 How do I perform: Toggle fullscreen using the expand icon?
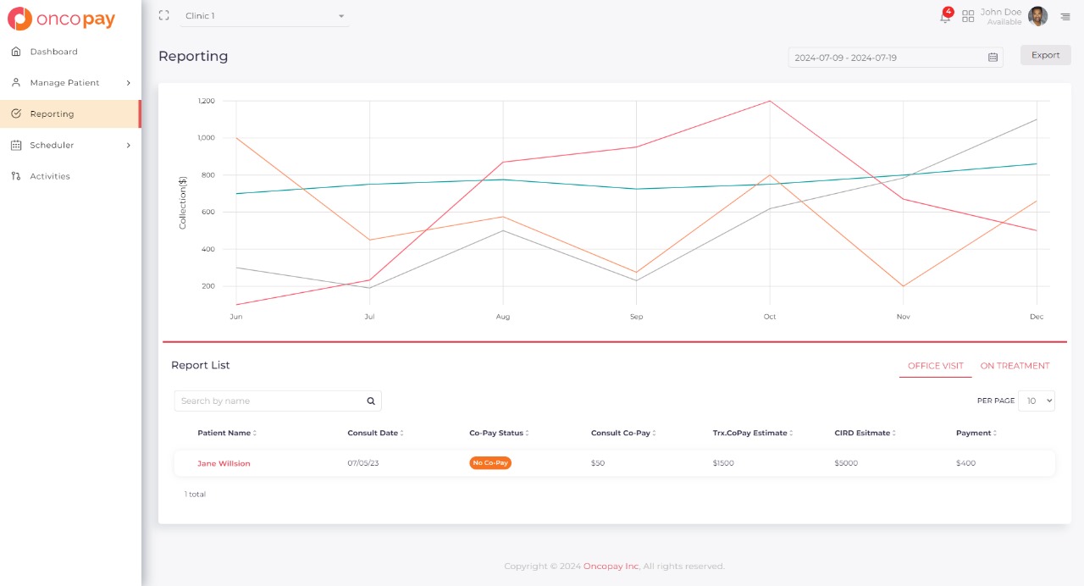click(164, 15)
